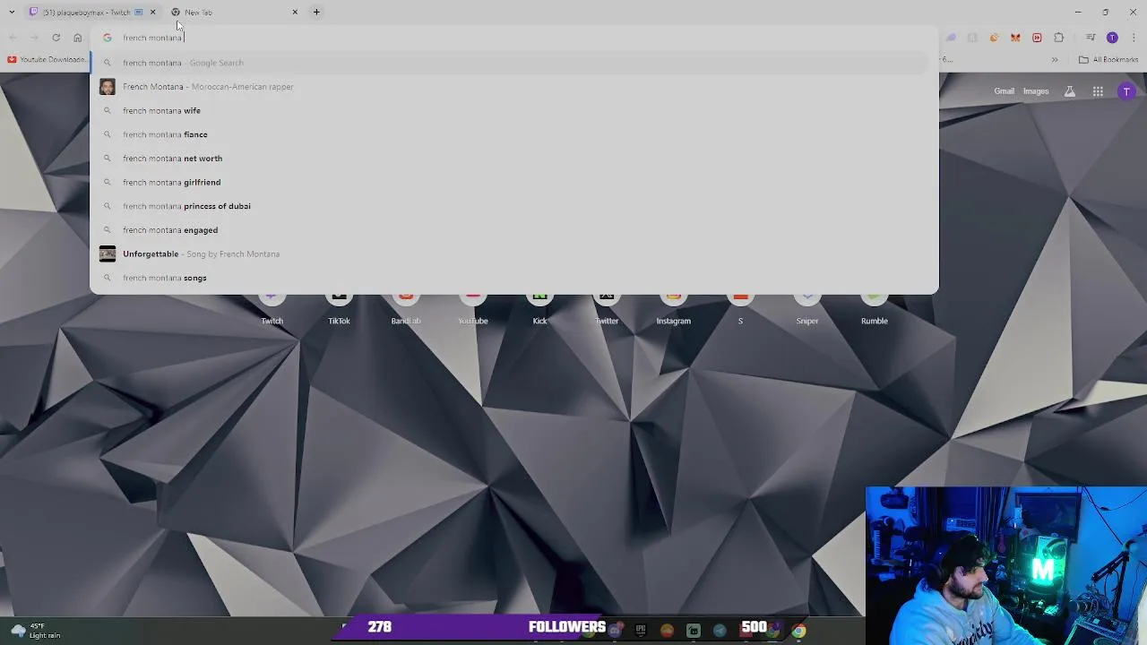Open the Rumble shortcut tile
The width and height of the screenshot is (1147, 645).
875,310
